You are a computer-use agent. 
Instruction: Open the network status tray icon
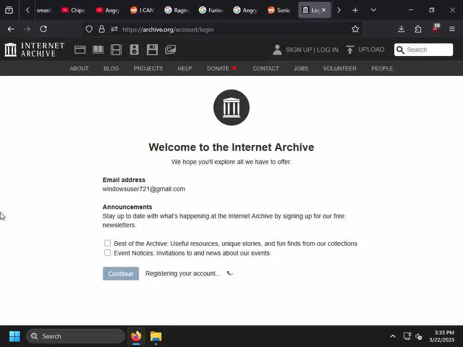pyautogui.click(x=407, y=336)
